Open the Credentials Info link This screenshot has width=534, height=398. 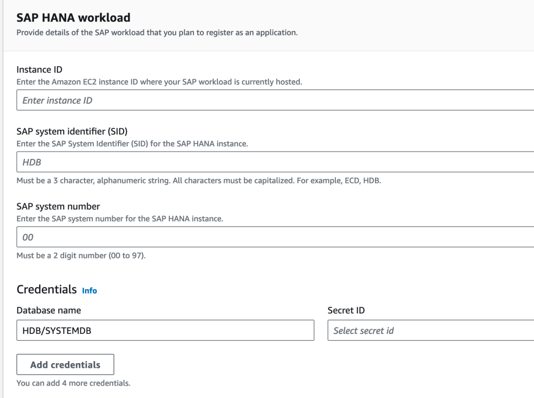pos(89,291)
